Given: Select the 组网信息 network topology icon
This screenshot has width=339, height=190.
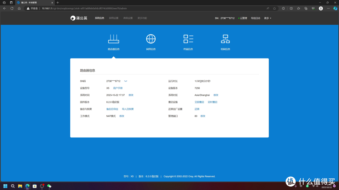Looking at the screenshot, I should (225, 39).
